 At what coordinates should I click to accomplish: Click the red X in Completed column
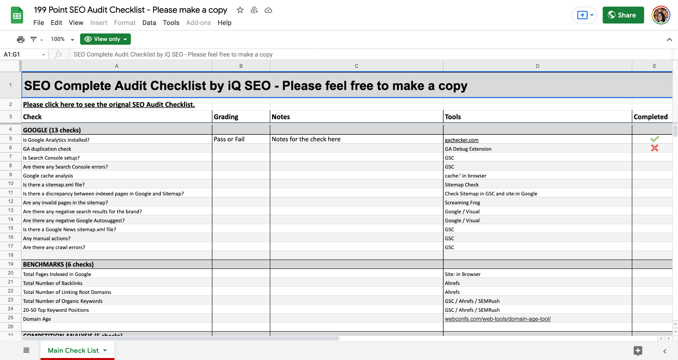[x=654, y=148]
